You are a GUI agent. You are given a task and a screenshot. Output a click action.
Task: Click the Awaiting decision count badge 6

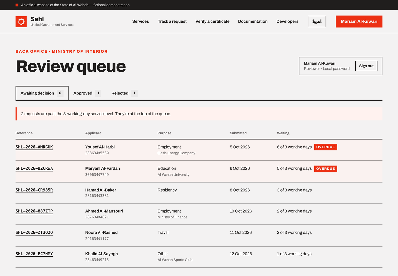coord(60,93)
